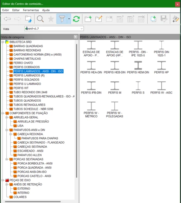The height and width of the screenshot is (203, 181).
Task: Click the edit folder pencil icon
Action: pos(99,19)
